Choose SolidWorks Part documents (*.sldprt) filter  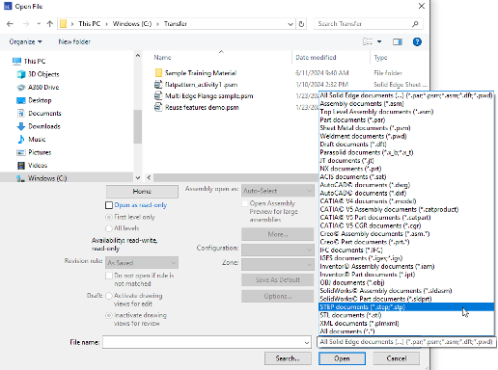406,299
